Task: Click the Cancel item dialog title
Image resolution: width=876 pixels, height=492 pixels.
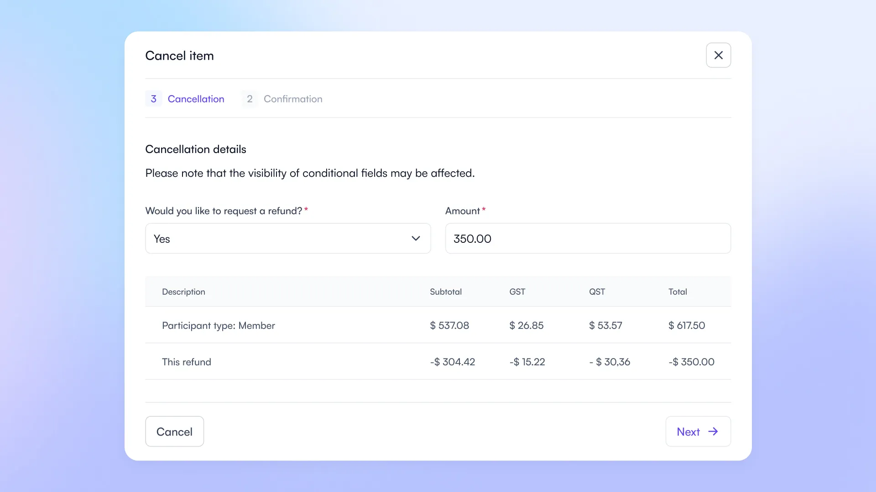Action: pyautogui.click(x=179, y=56)
